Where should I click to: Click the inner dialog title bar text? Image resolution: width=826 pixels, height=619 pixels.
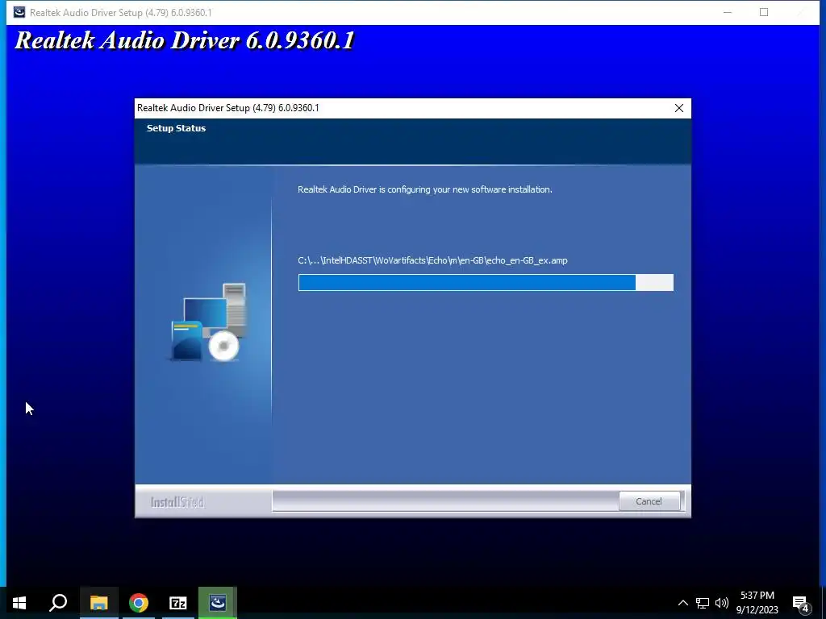tap(228, 108)
